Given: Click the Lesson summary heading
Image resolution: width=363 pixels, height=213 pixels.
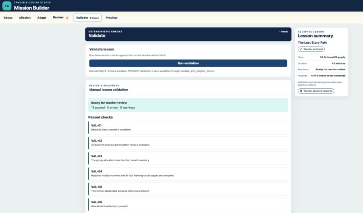Looking at the screenshot, I should coord(315,36).
